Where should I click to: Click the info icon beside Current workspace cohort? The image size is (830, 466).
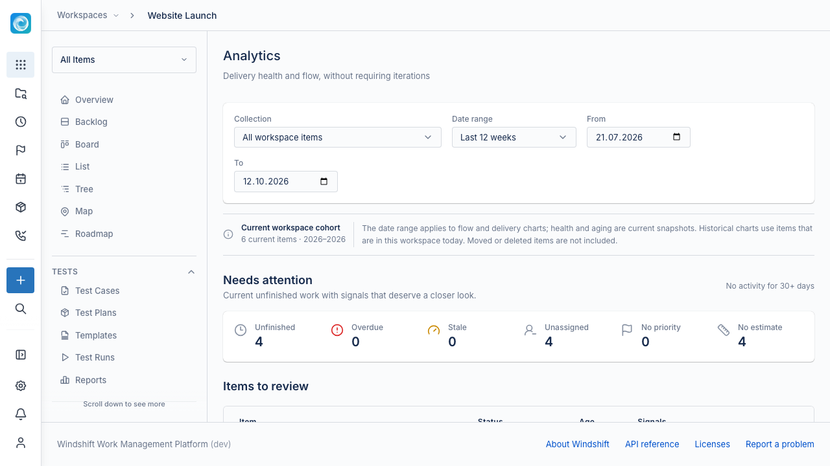point(228,234)
